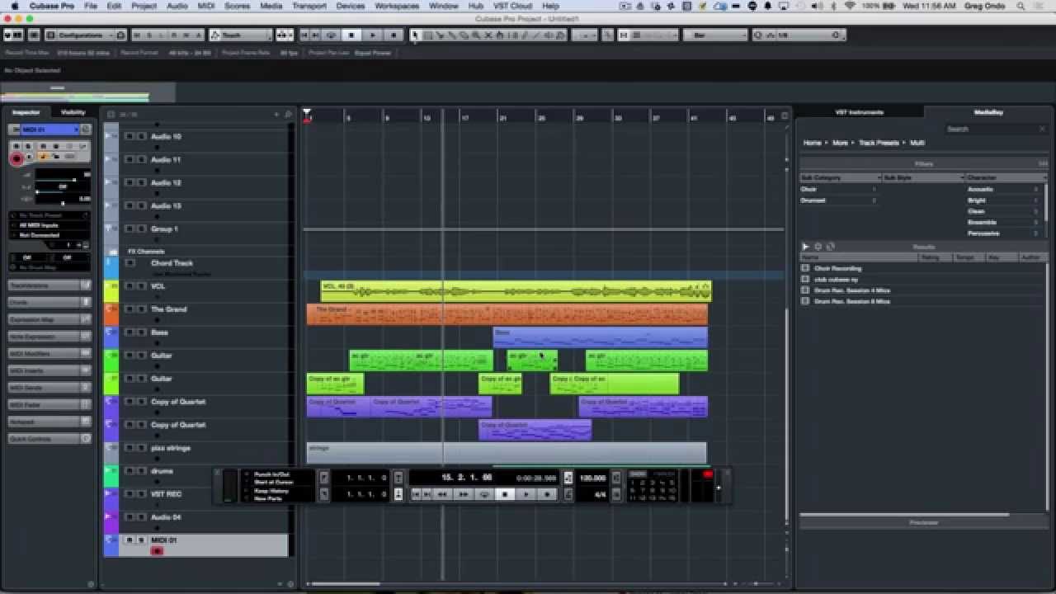1056x594 pixels.
Task: Click Stop in the top toolbar
Action: click(351, 35)
